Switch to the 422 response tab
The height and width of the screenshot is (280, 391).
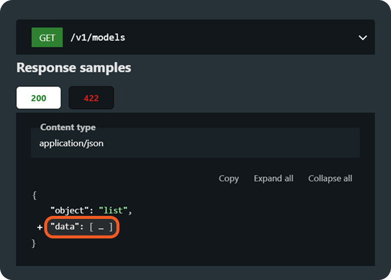point(91,98)
